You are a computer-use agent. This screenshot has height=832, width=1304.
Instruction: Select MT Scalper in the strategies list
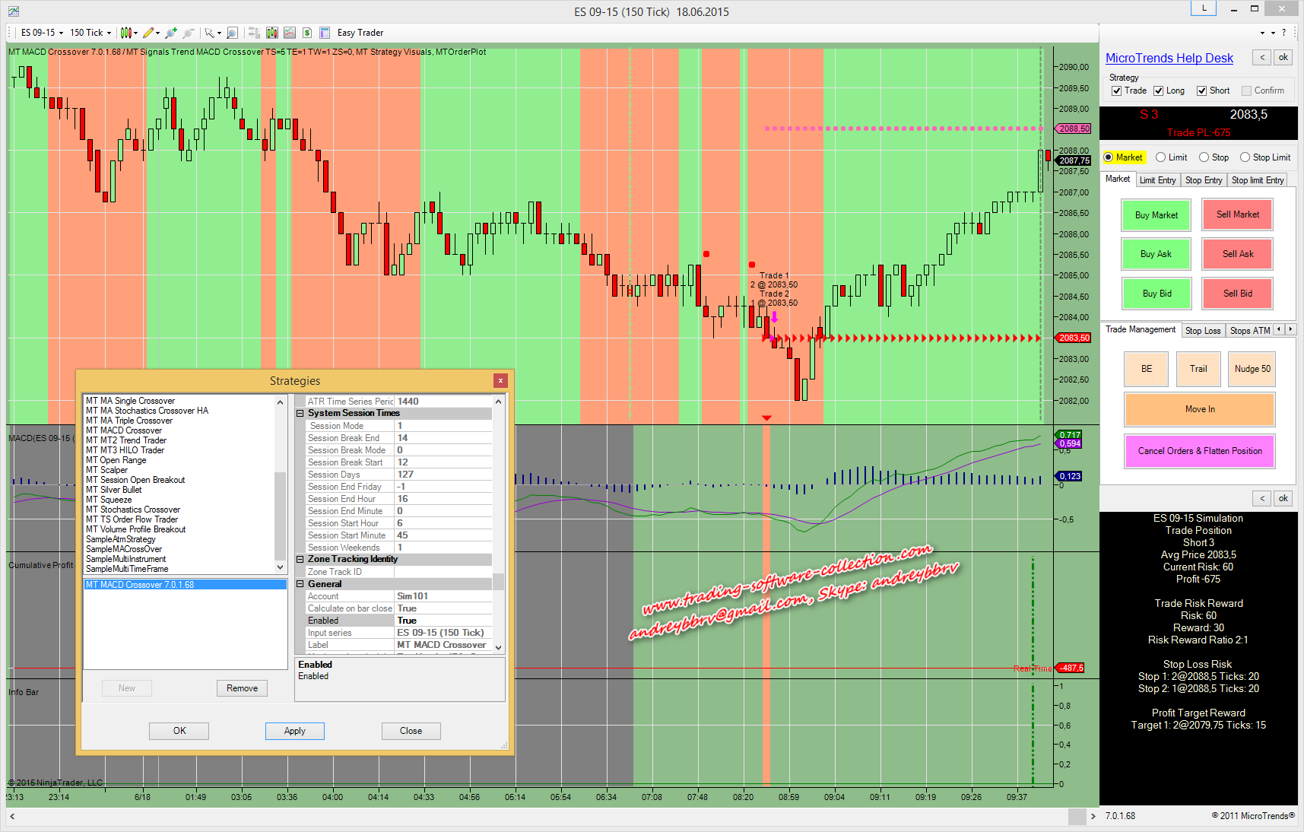(106, 470)
